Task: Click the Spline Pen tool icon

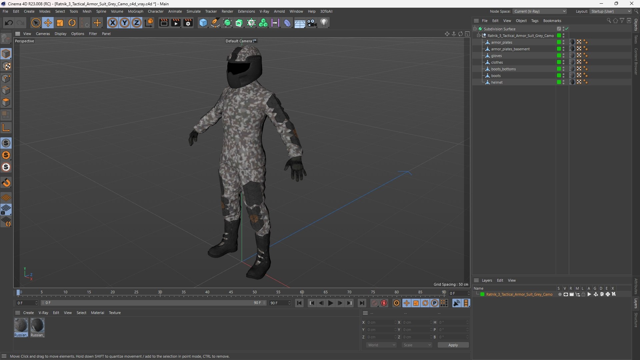Action: tap(215, 23)
